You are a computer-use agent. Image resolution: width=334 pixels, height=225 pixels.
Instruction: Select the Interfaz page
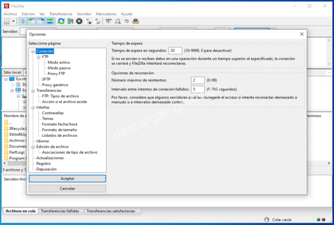[x=43, y=107]
